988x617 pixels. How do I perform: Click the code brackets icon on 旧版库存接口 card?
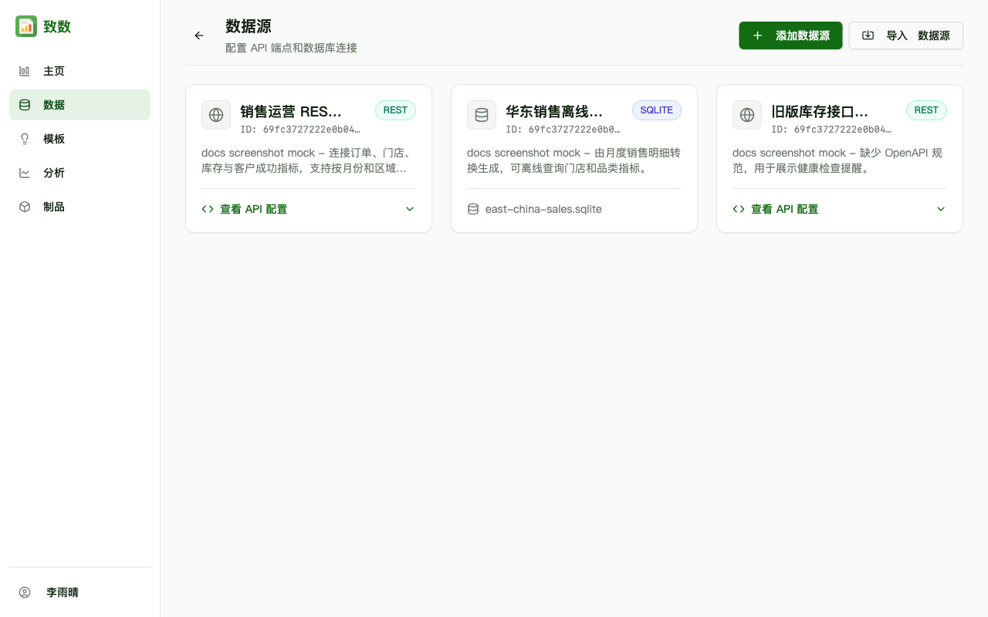pyautogui.click(x=739, y=209)
